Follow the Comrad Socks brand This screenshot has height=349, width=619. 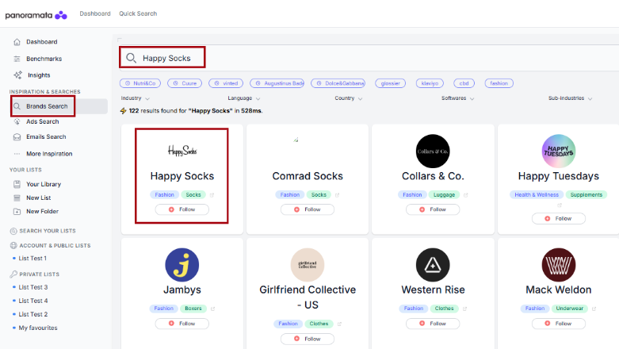(x=308, y=209)
